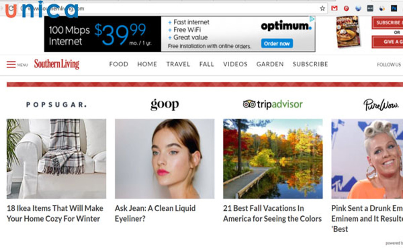This screenshot has height=252, width=403.
Task: Click the Order now button
Action: click(x=277, y=43)
